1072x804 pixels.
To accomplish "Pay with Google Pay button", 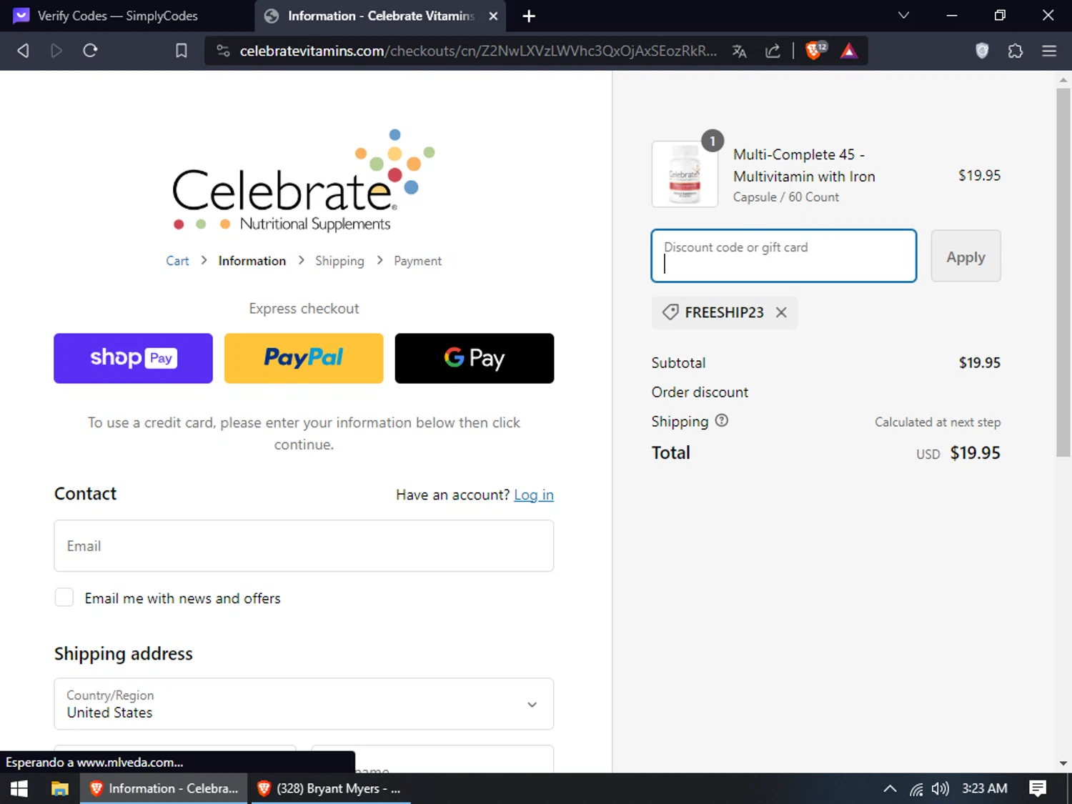I will (475, 358).
